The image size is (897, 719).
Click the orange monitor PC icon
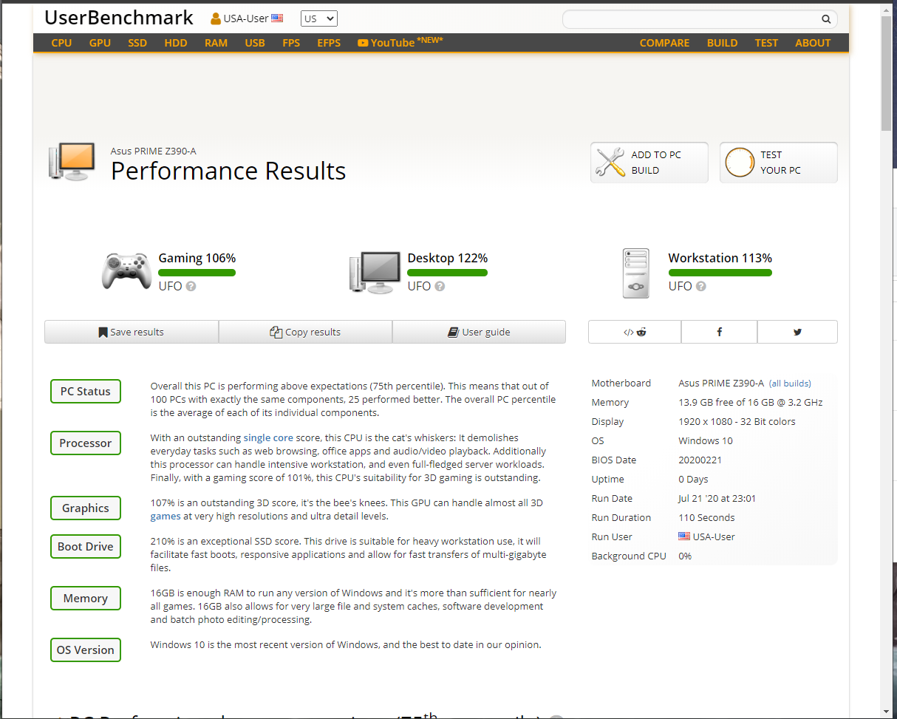pyautogui.click(x=72, y=161)
